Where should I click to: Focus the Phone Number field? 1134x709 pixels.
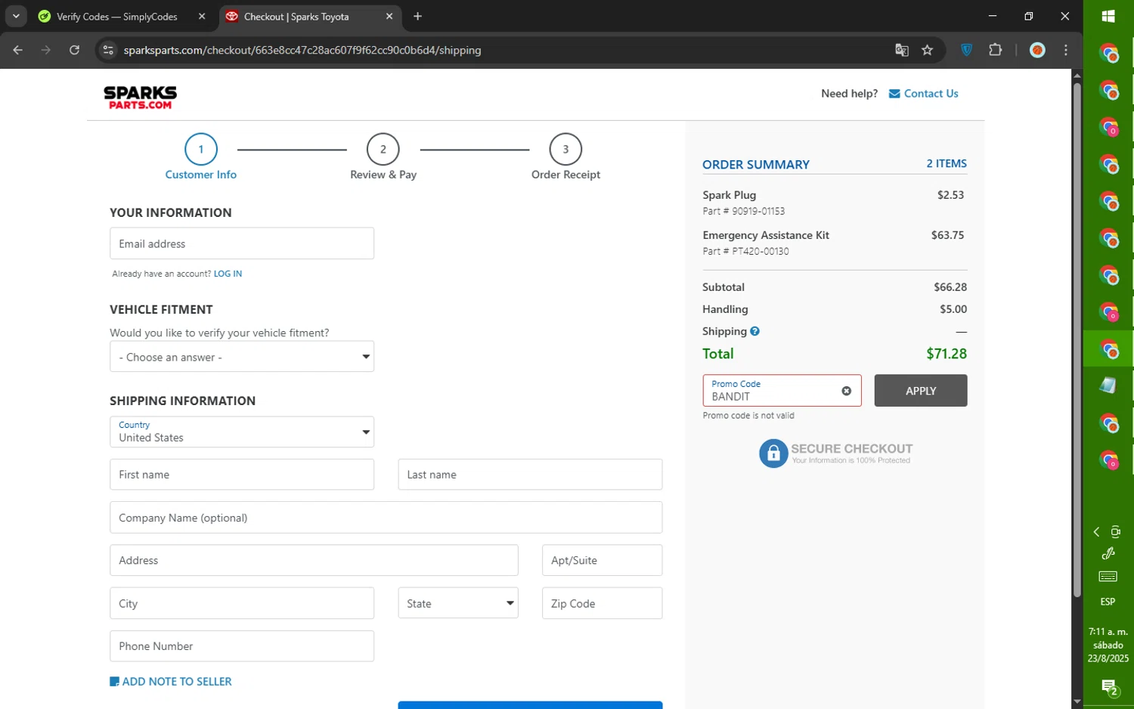(242, 646)
